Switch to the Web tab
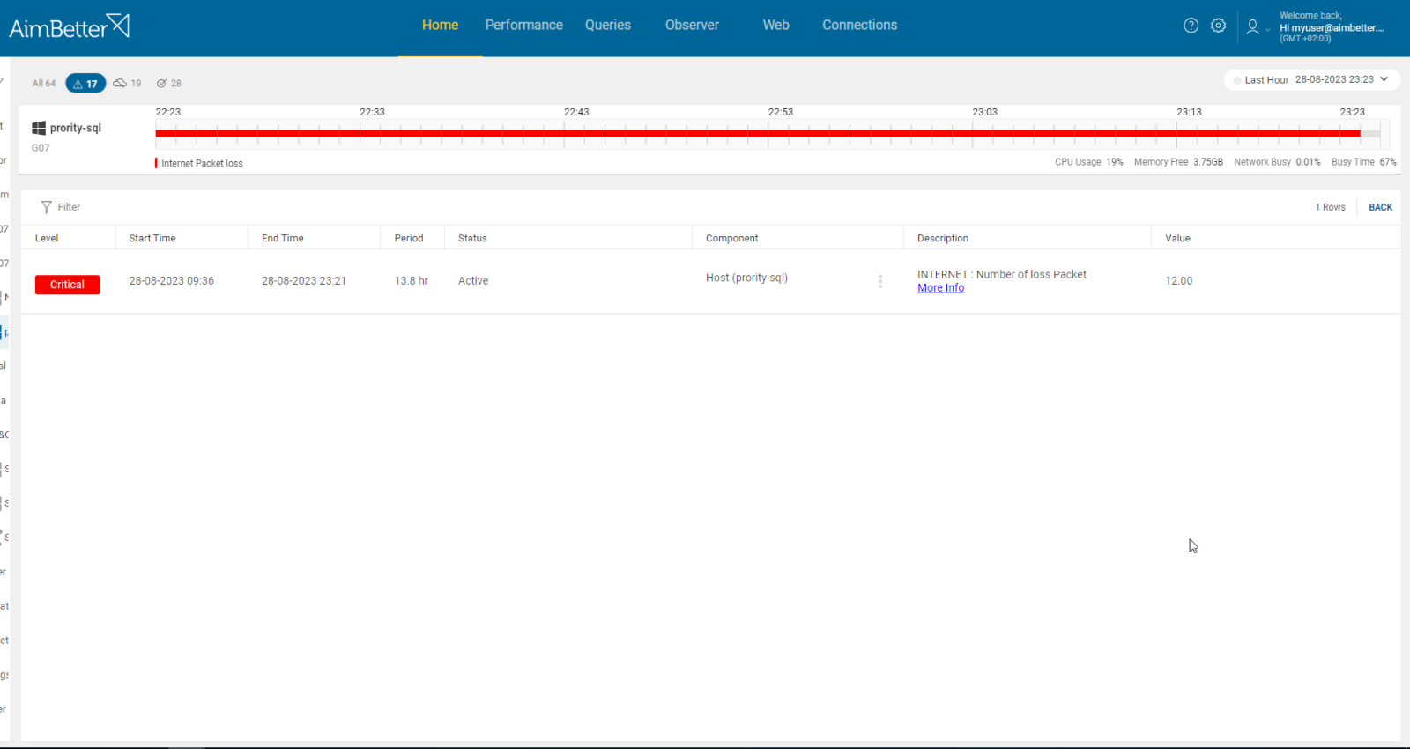This screenshot has height=749, width=1410. point(775,26)
